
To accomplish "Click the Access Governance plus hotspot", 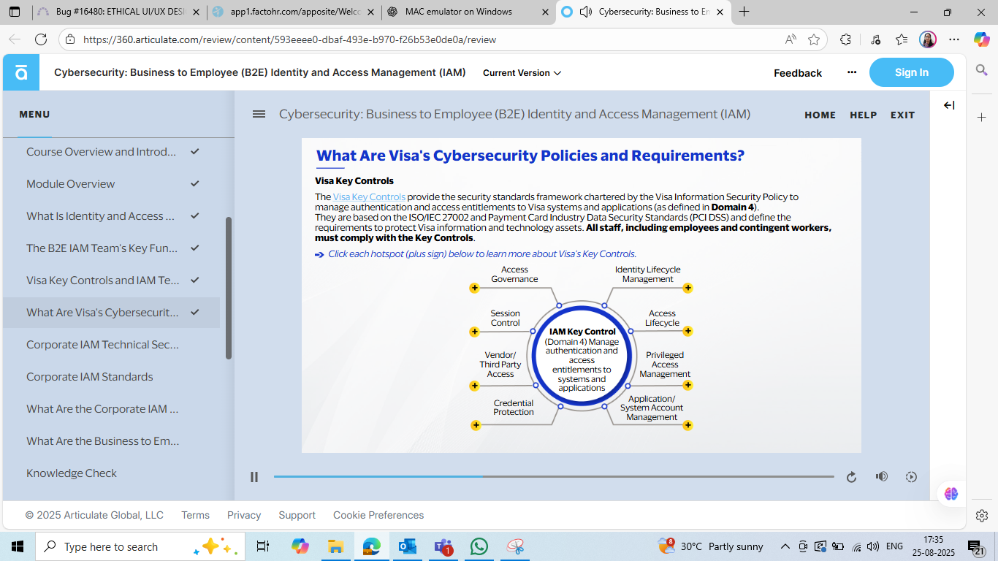I will (474, 289).
